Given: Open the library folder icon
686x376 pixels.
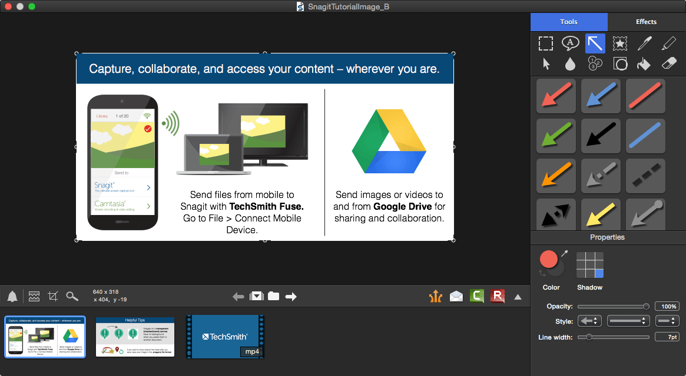Looking at the screenshot, I should pyautogui.click(x=274, y=296).
